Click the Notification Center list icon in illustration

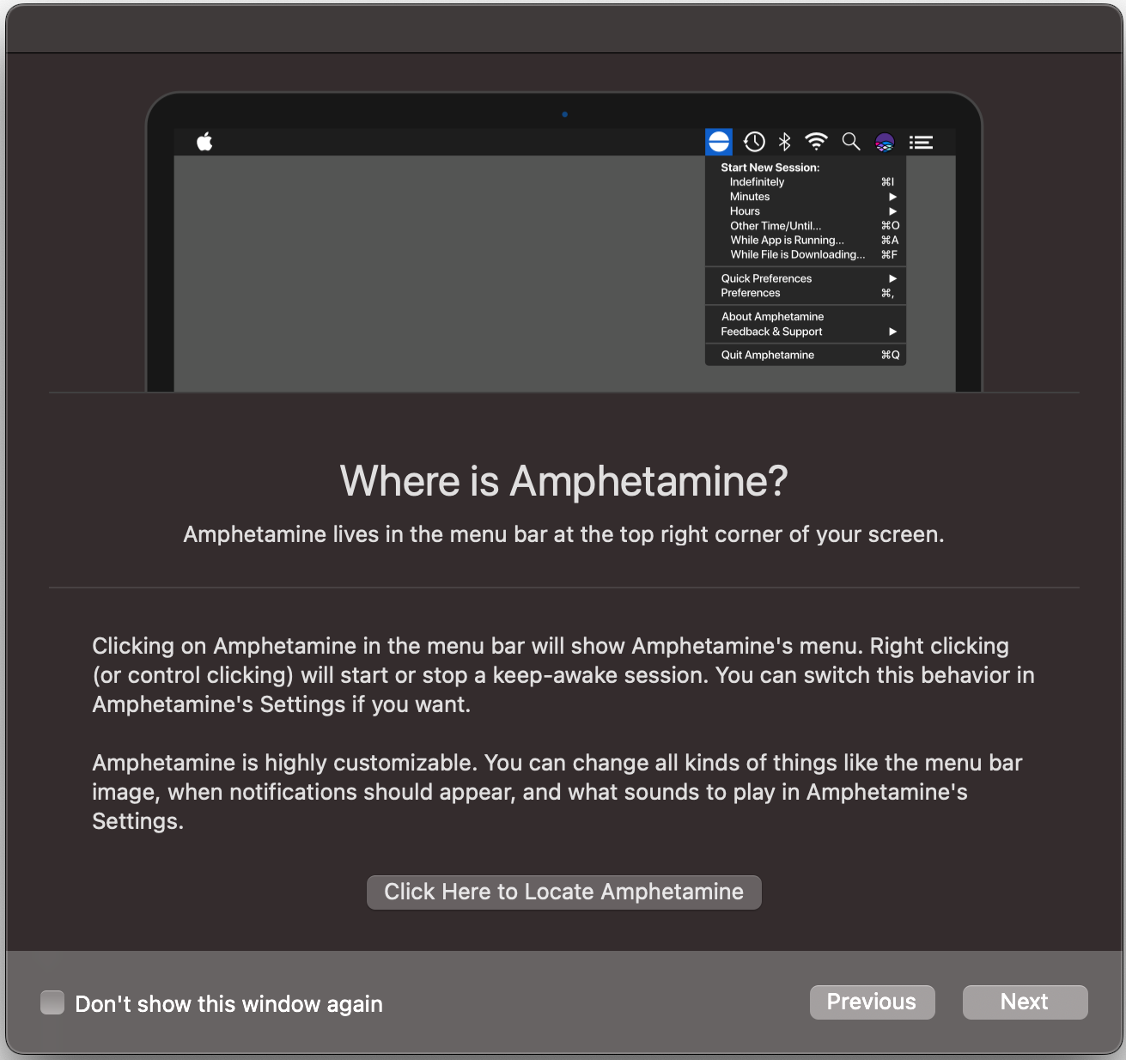[921, 143]
